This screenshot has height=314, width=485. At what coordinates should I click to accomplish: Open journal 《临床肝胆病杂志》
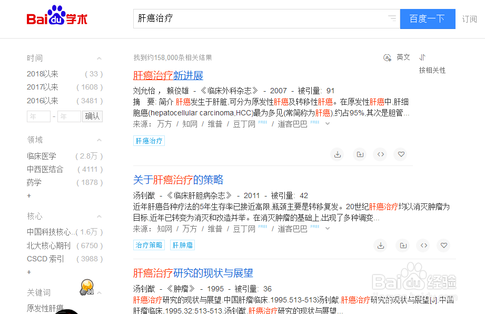(x=199, y=195)
